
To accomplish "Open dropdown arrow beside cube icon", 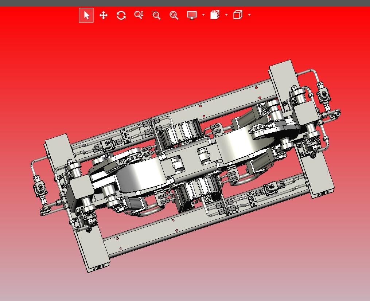I will [x=249, y=15].
